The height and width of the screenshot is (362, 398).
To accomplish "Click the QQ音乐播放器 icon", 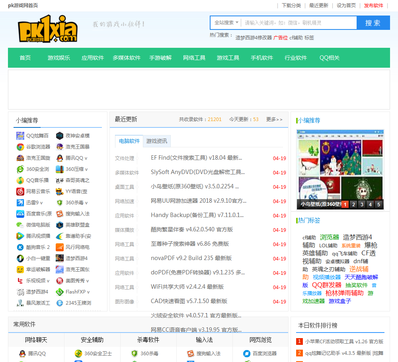I will click(x=20, y=180).
